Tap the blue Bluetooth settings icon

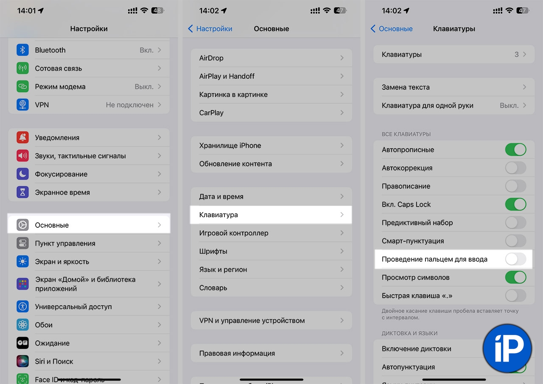[22, 50]
